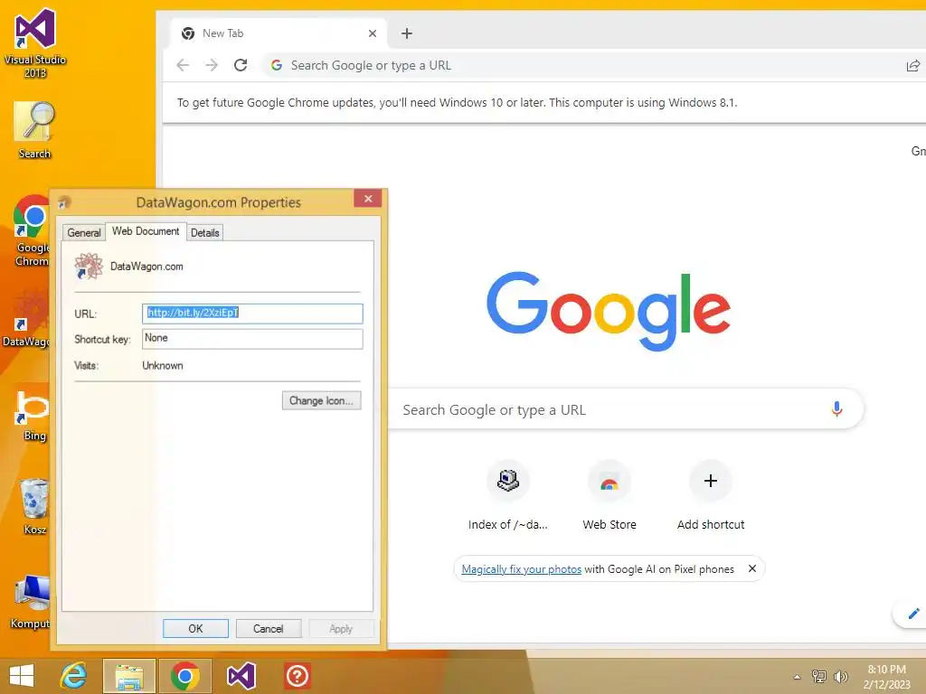
Task: Open Google Chrome desktop shortcut
Action: (30, 230)
